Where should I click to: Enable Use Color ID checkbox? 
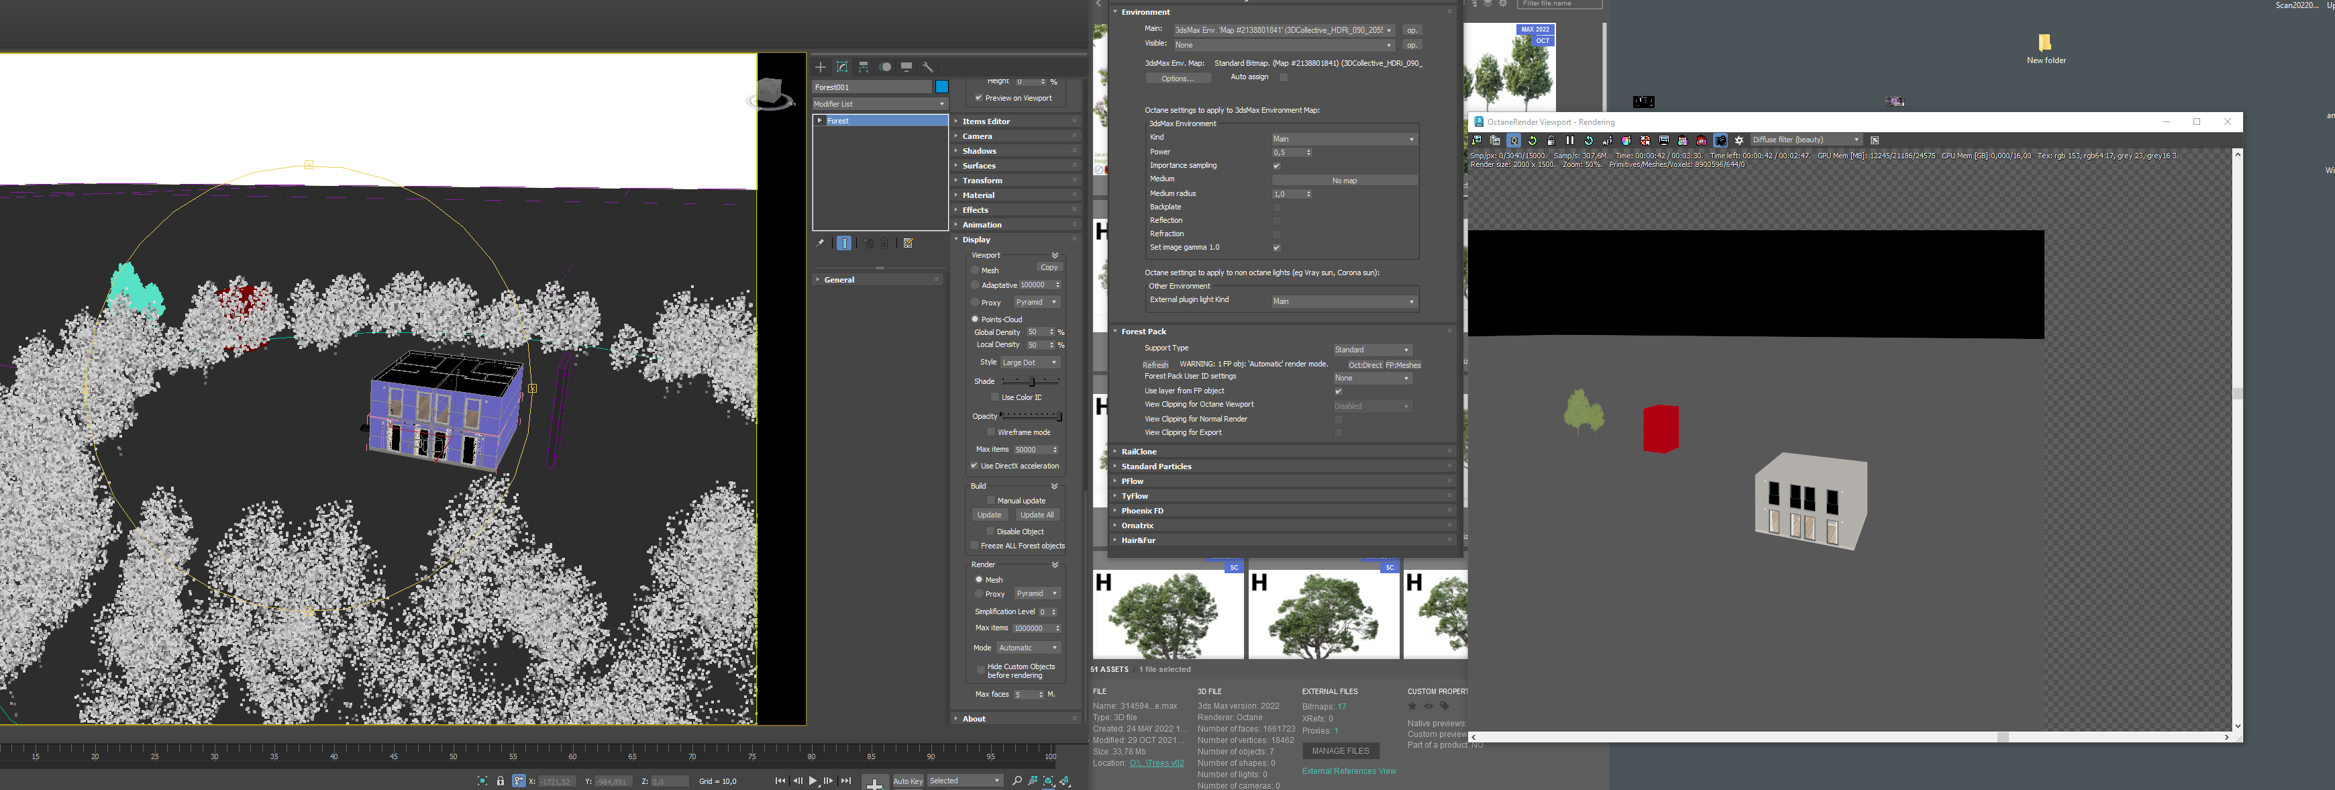point(994,397)
